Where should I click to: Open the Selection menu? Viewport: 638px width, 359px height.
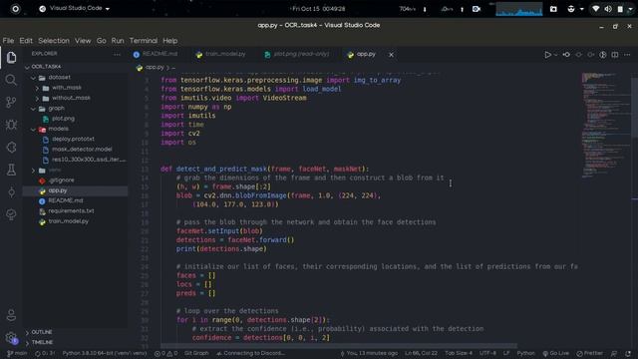(x=54, y=41)
